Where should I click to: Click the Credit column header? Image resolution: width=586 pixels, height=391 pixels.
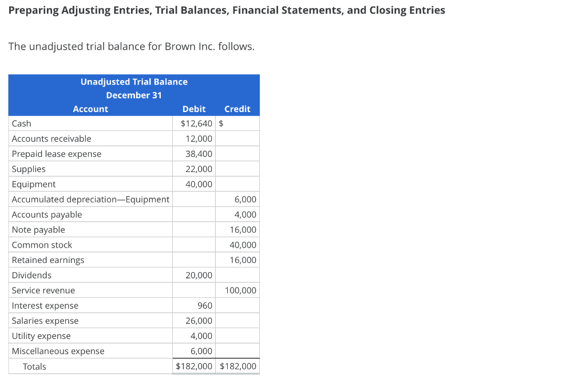237,109
